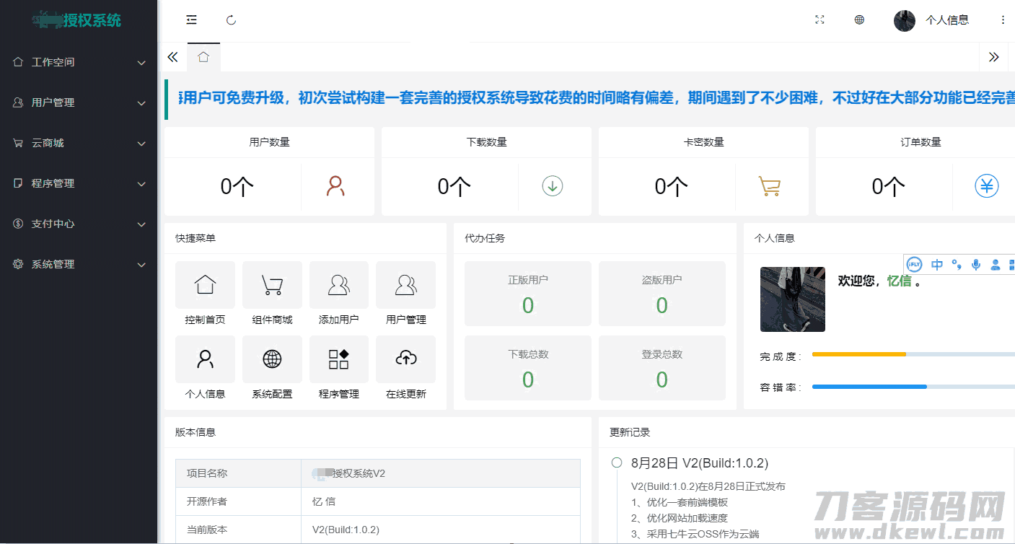Viewport: 1015px width, 544px height.
Task: Select the home tab
Action: (203, 57)
